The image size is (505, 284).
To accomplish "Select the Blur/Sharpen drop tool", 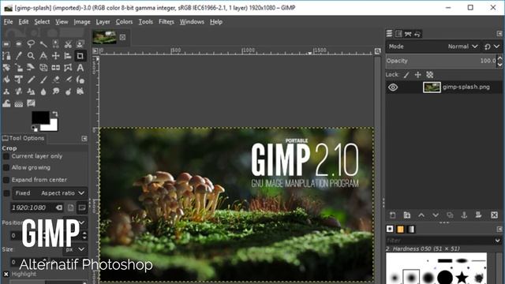I will (x=43, y=92).
